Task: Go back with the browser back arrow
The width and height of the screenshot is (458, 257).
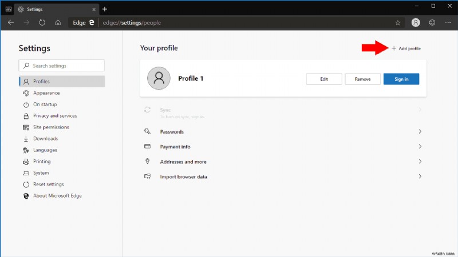Action: (11, 22)
